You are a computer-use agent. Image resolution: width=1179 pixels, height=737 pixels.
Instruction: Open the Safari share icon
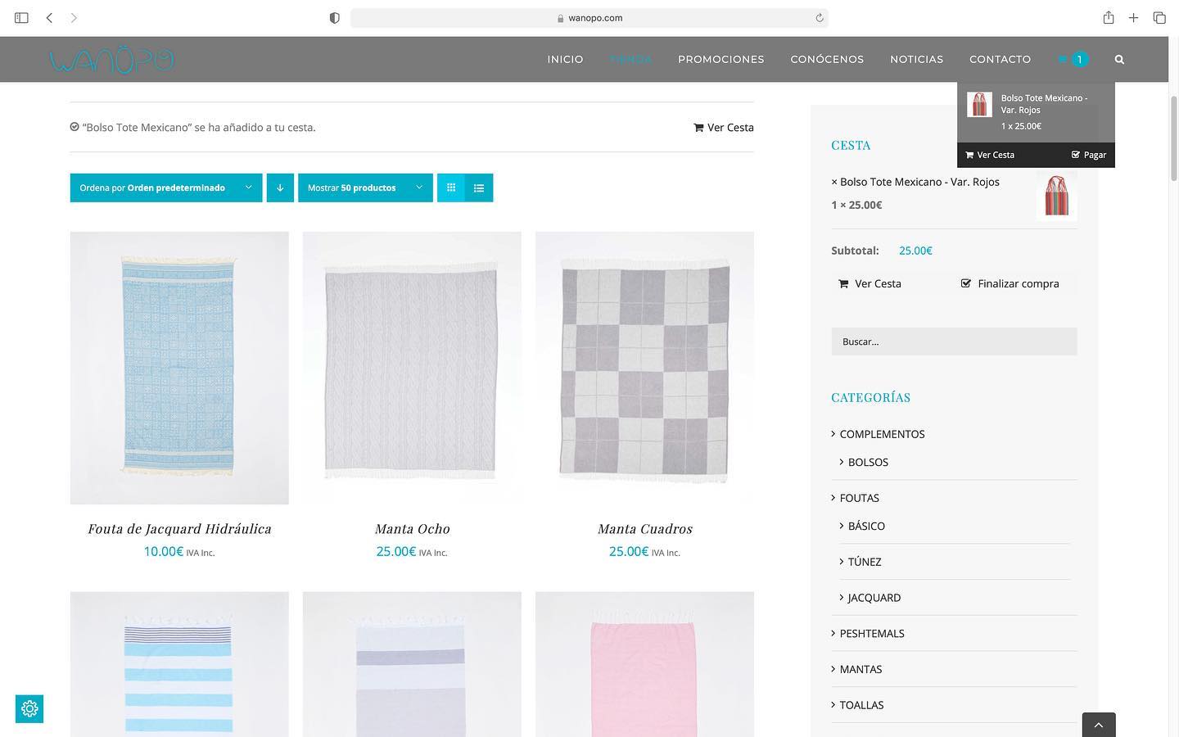click(x=1108, y=17)
